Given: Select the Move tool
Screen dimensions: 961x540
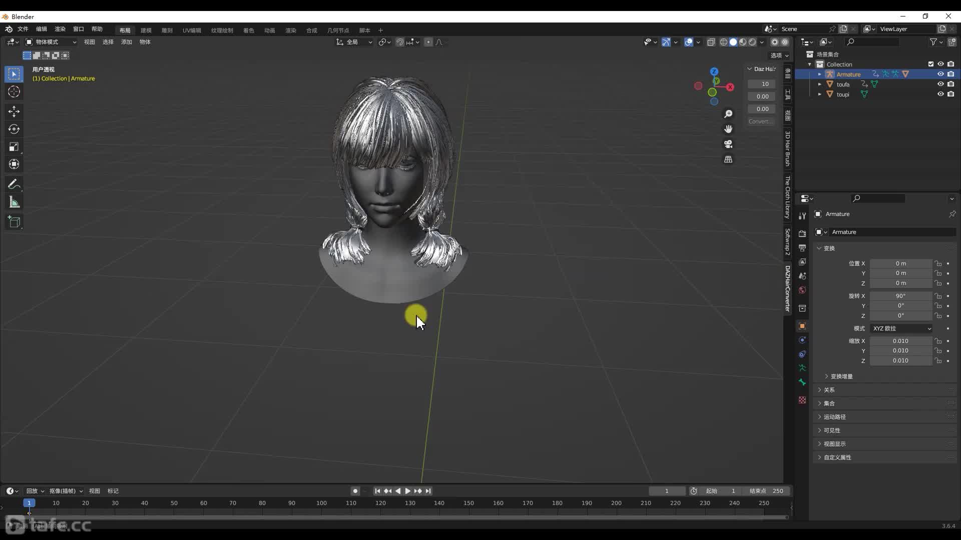Looking at the screenshot, I should 14,111.
